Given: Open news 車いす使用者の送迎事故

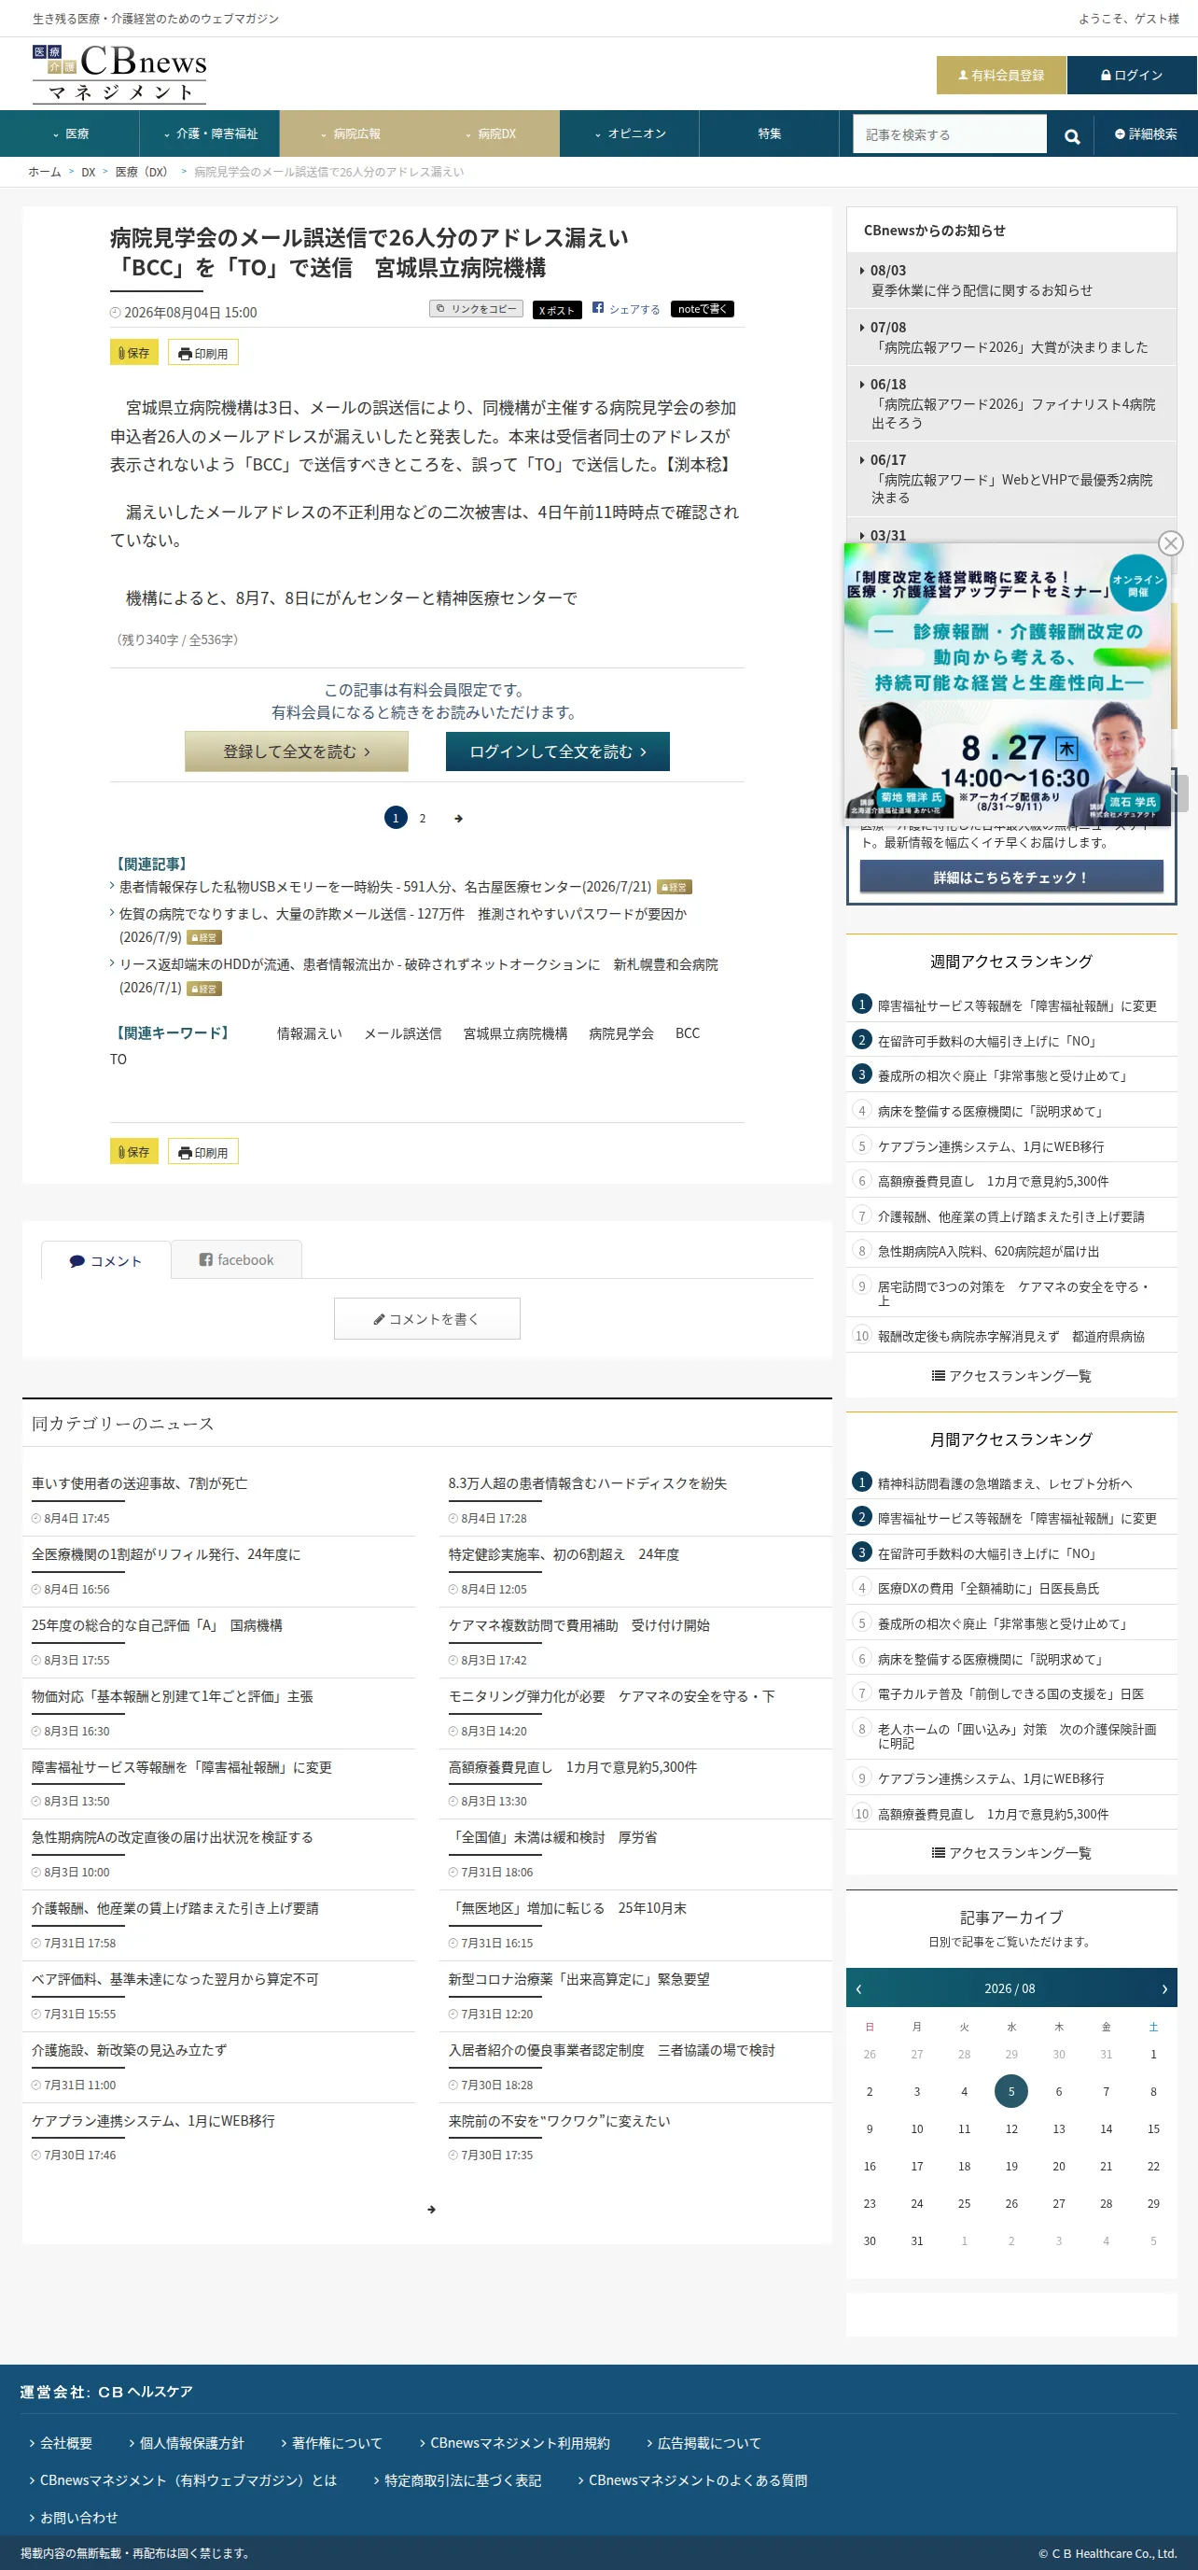Looking at the screenshot, I should pyautogui.click(x=140, y=1483).
